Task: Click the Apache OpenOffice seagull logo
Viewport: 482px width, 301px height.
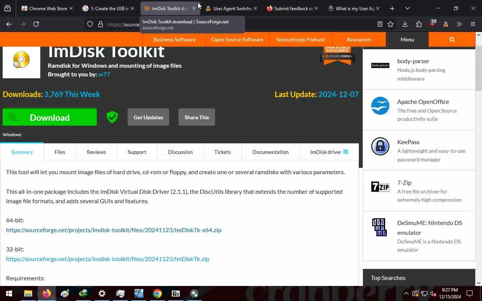Action: click(x=380, y=106)
